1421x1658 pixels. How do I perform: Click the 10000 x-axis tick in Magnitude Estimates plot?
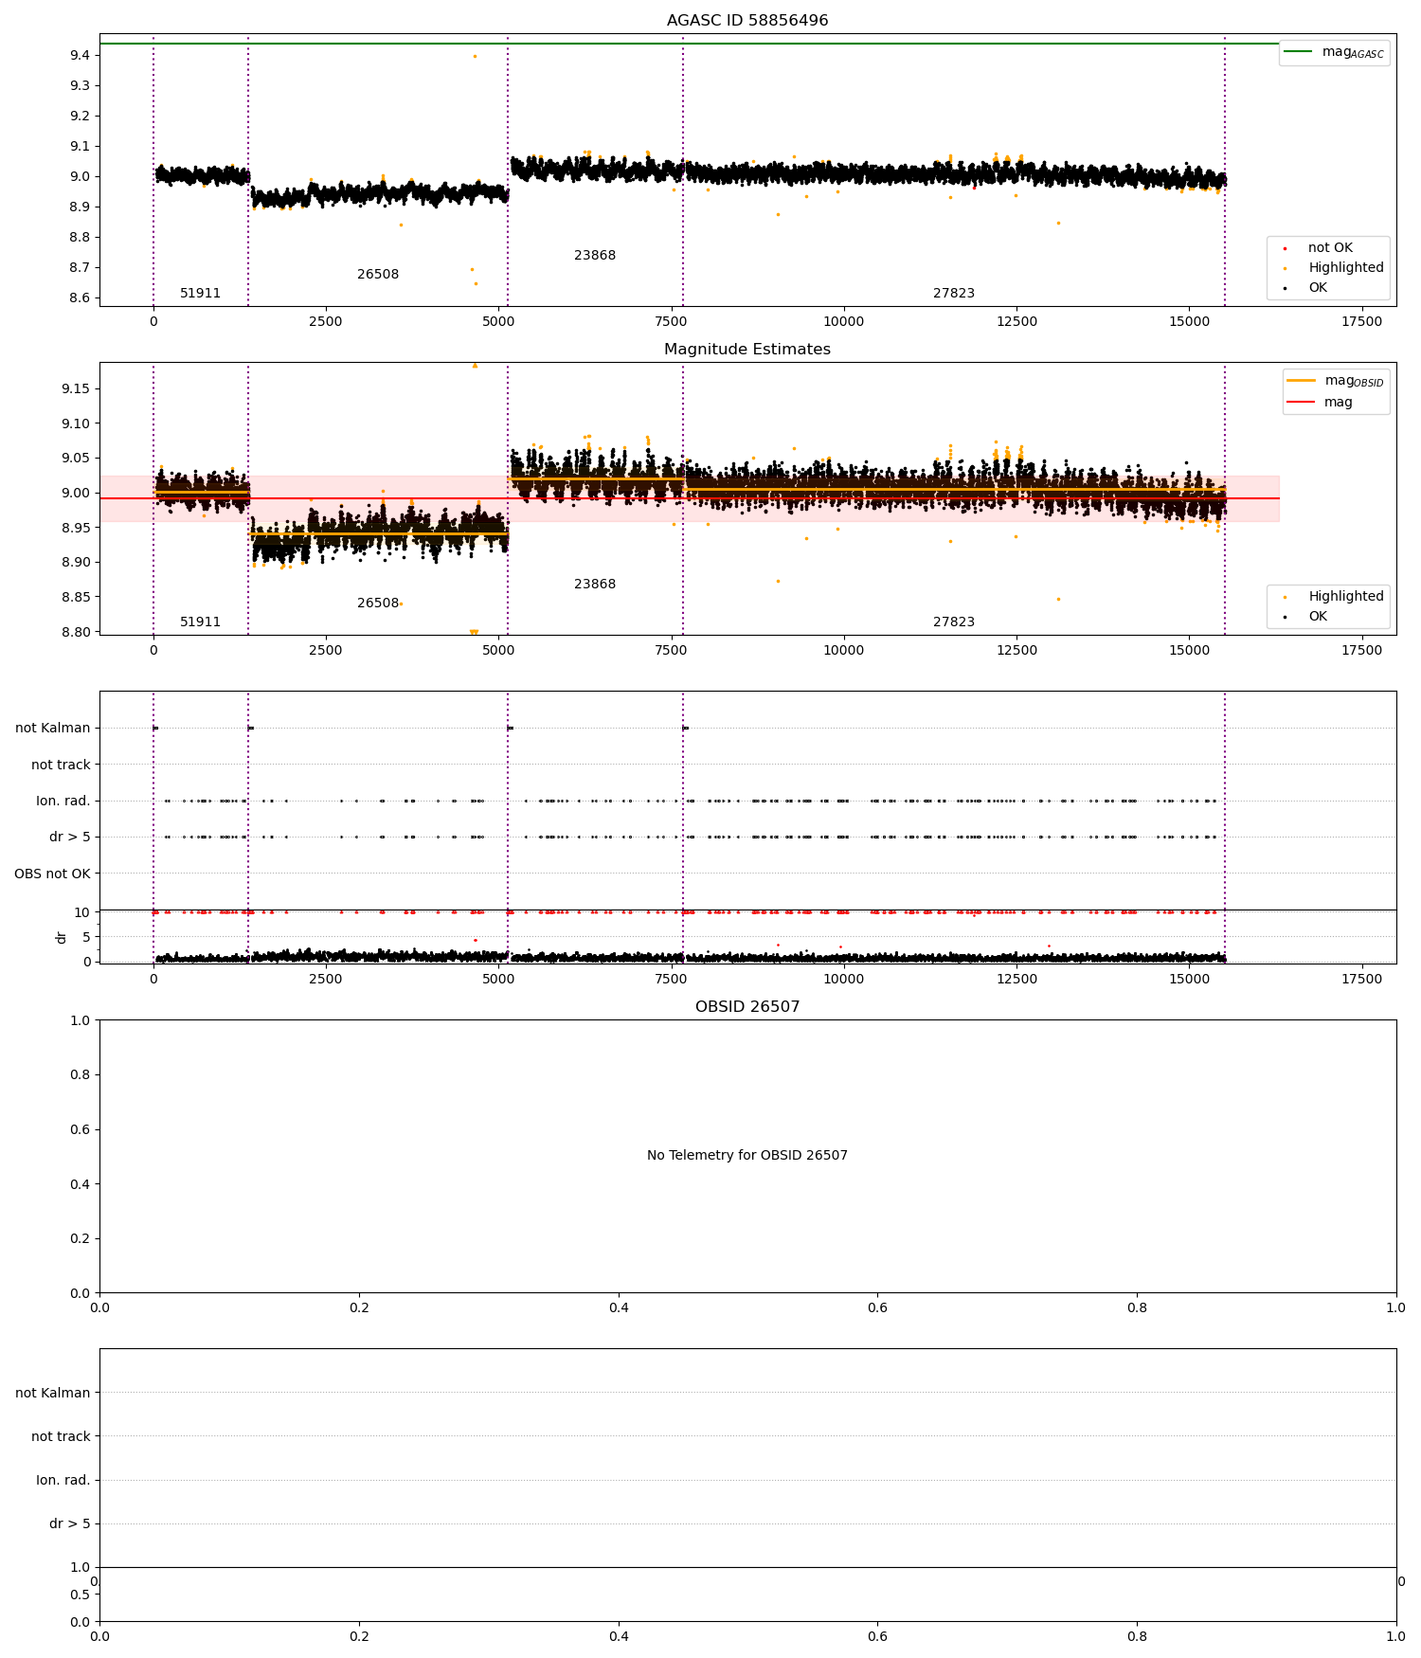844,651
